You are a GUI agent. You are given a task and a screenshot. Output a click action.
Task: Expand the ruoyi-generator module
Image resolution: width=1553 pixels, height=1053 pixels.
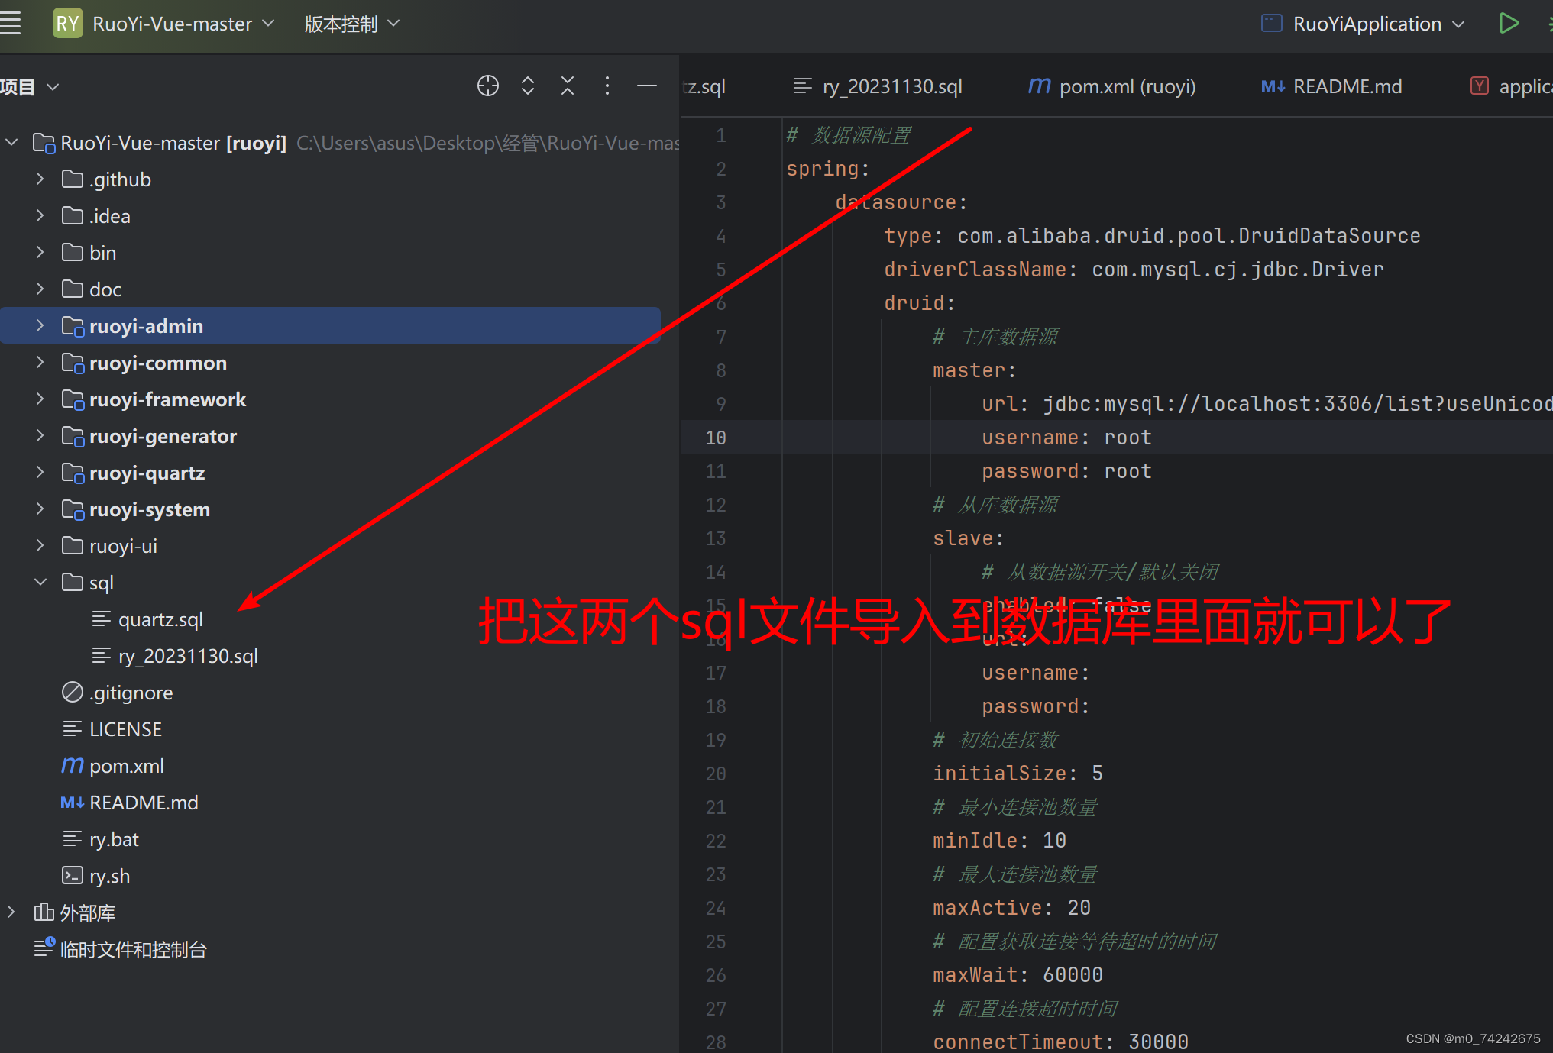(x=40, y=436)
